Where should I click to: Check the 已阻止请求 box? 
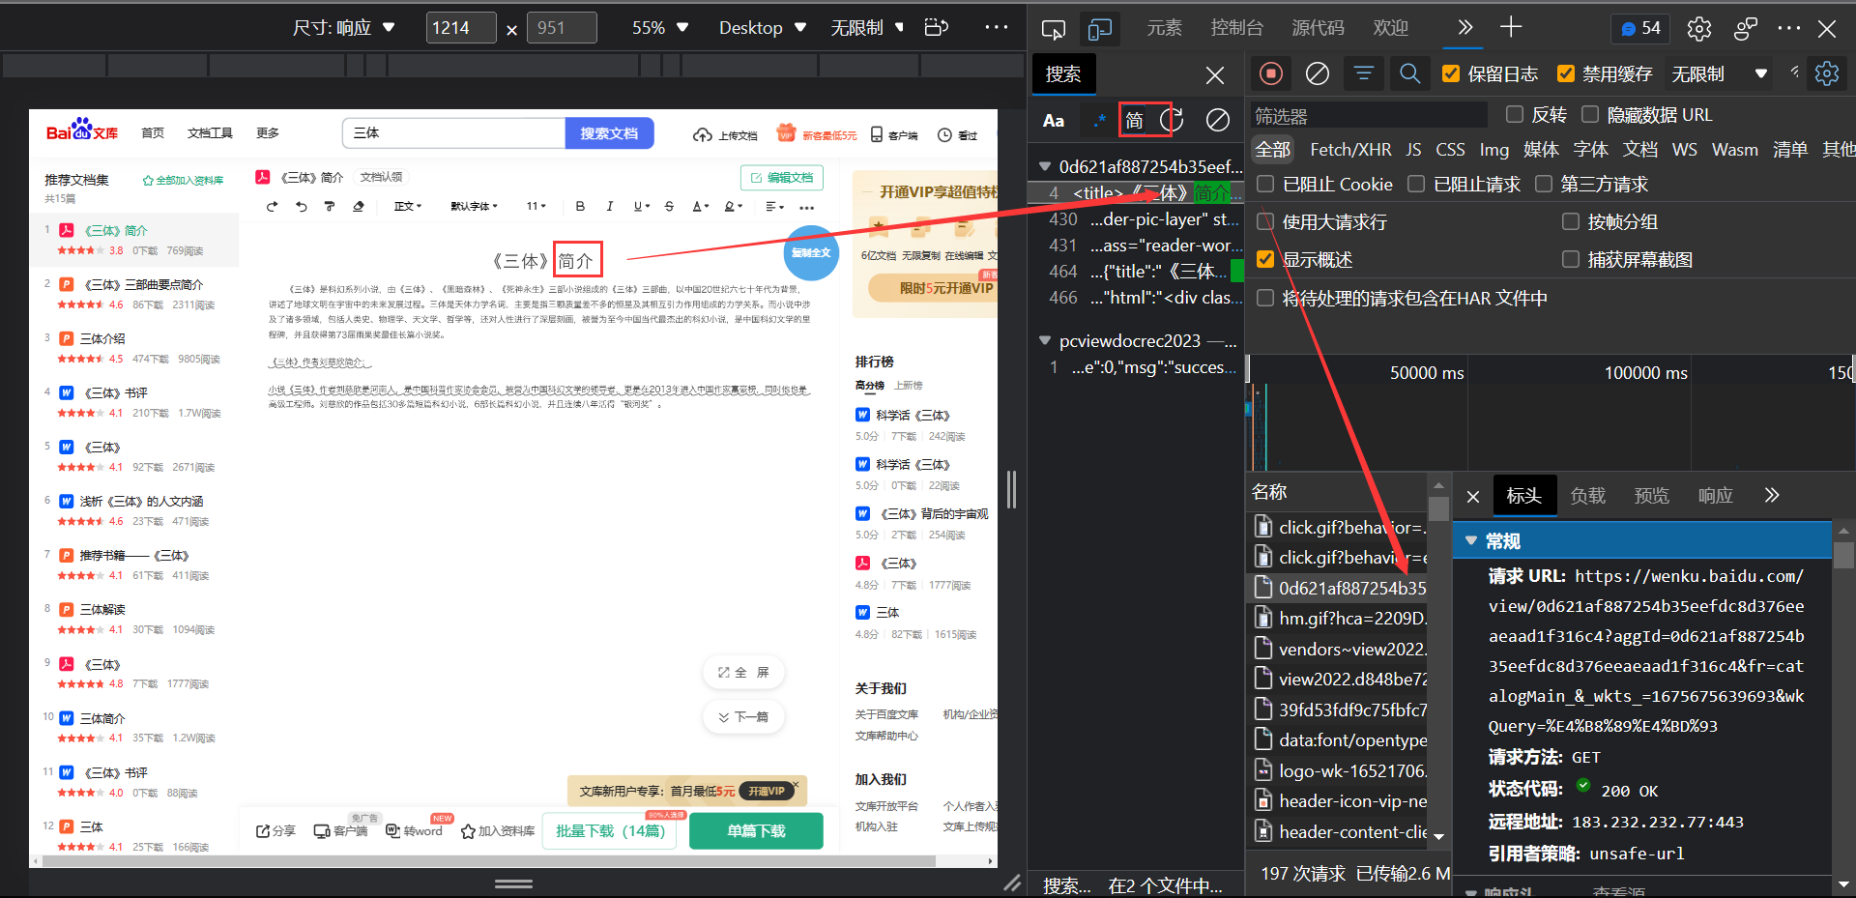point(1416,184)
